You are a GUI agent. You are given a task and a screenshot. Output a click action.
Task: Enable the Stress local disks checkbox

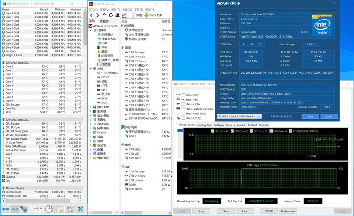pos(183,114)
